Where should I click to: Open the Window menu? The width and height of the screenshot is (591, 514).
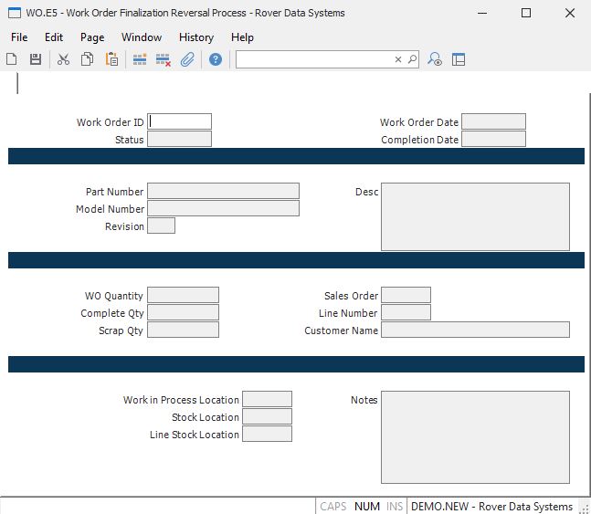click(x=142, y=37)
